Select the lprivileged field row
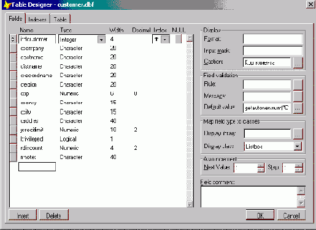 coord(98,139)
